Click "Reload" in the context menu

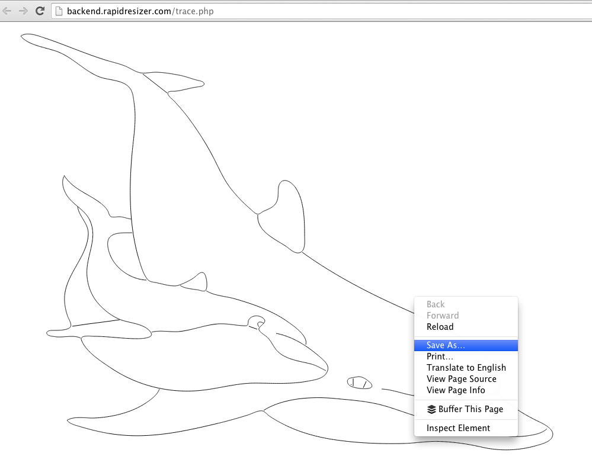click(x=440, y=327)
